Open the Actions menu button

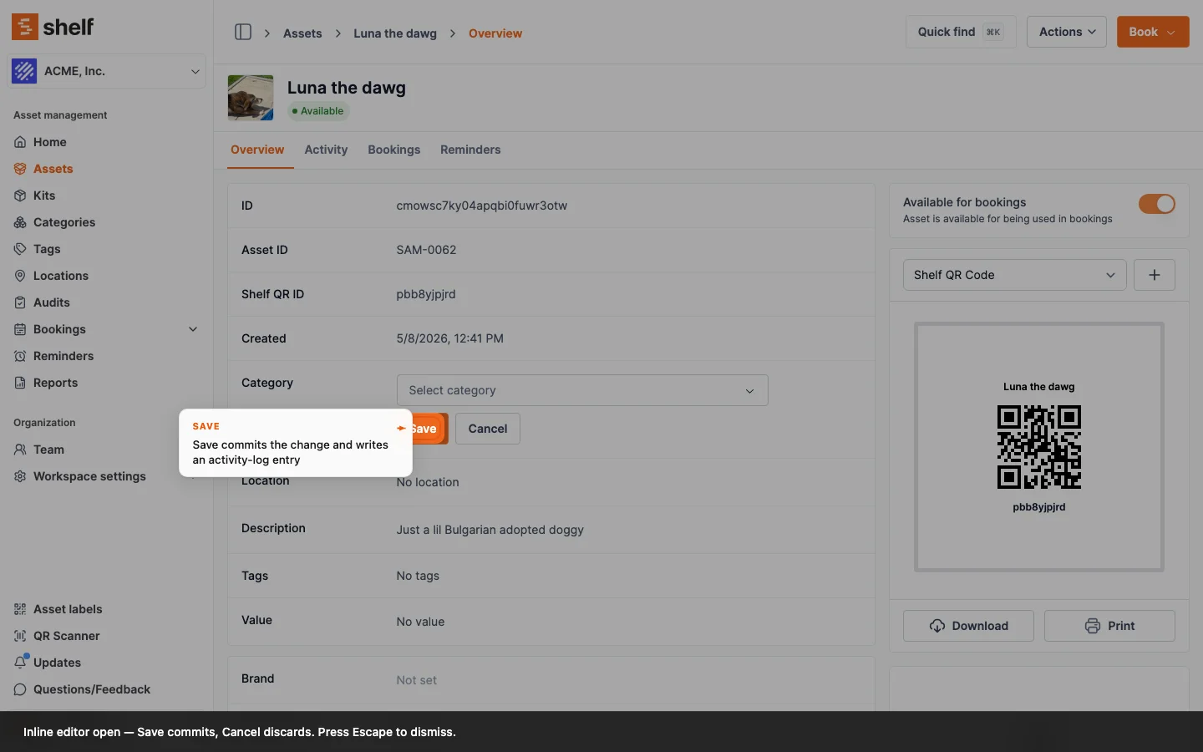point(1067,32)
